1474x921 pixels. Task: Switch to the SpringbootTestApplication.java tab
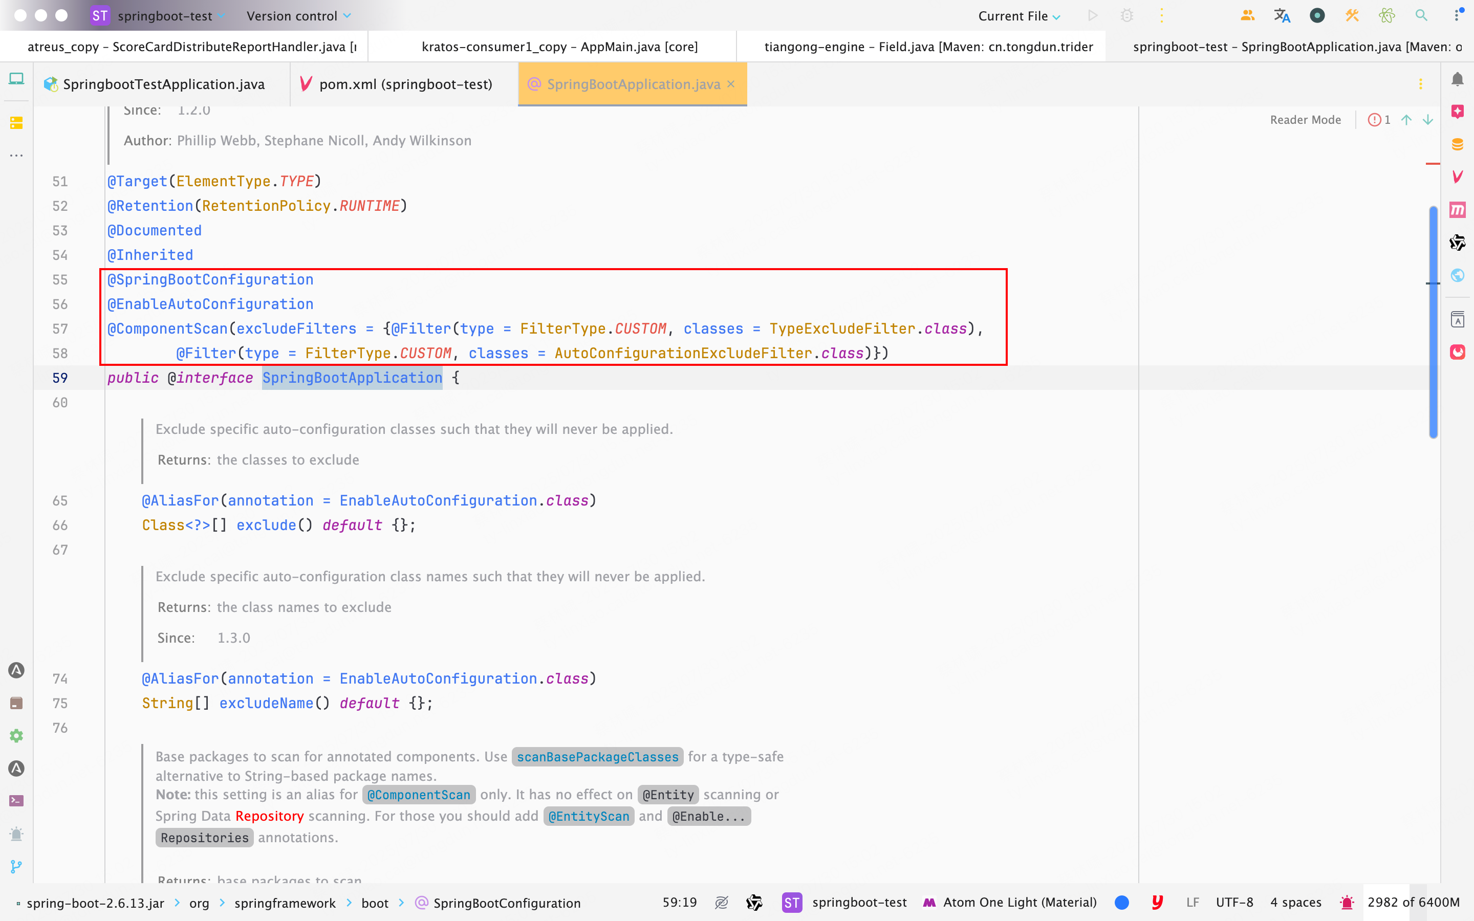pos(163,84)
